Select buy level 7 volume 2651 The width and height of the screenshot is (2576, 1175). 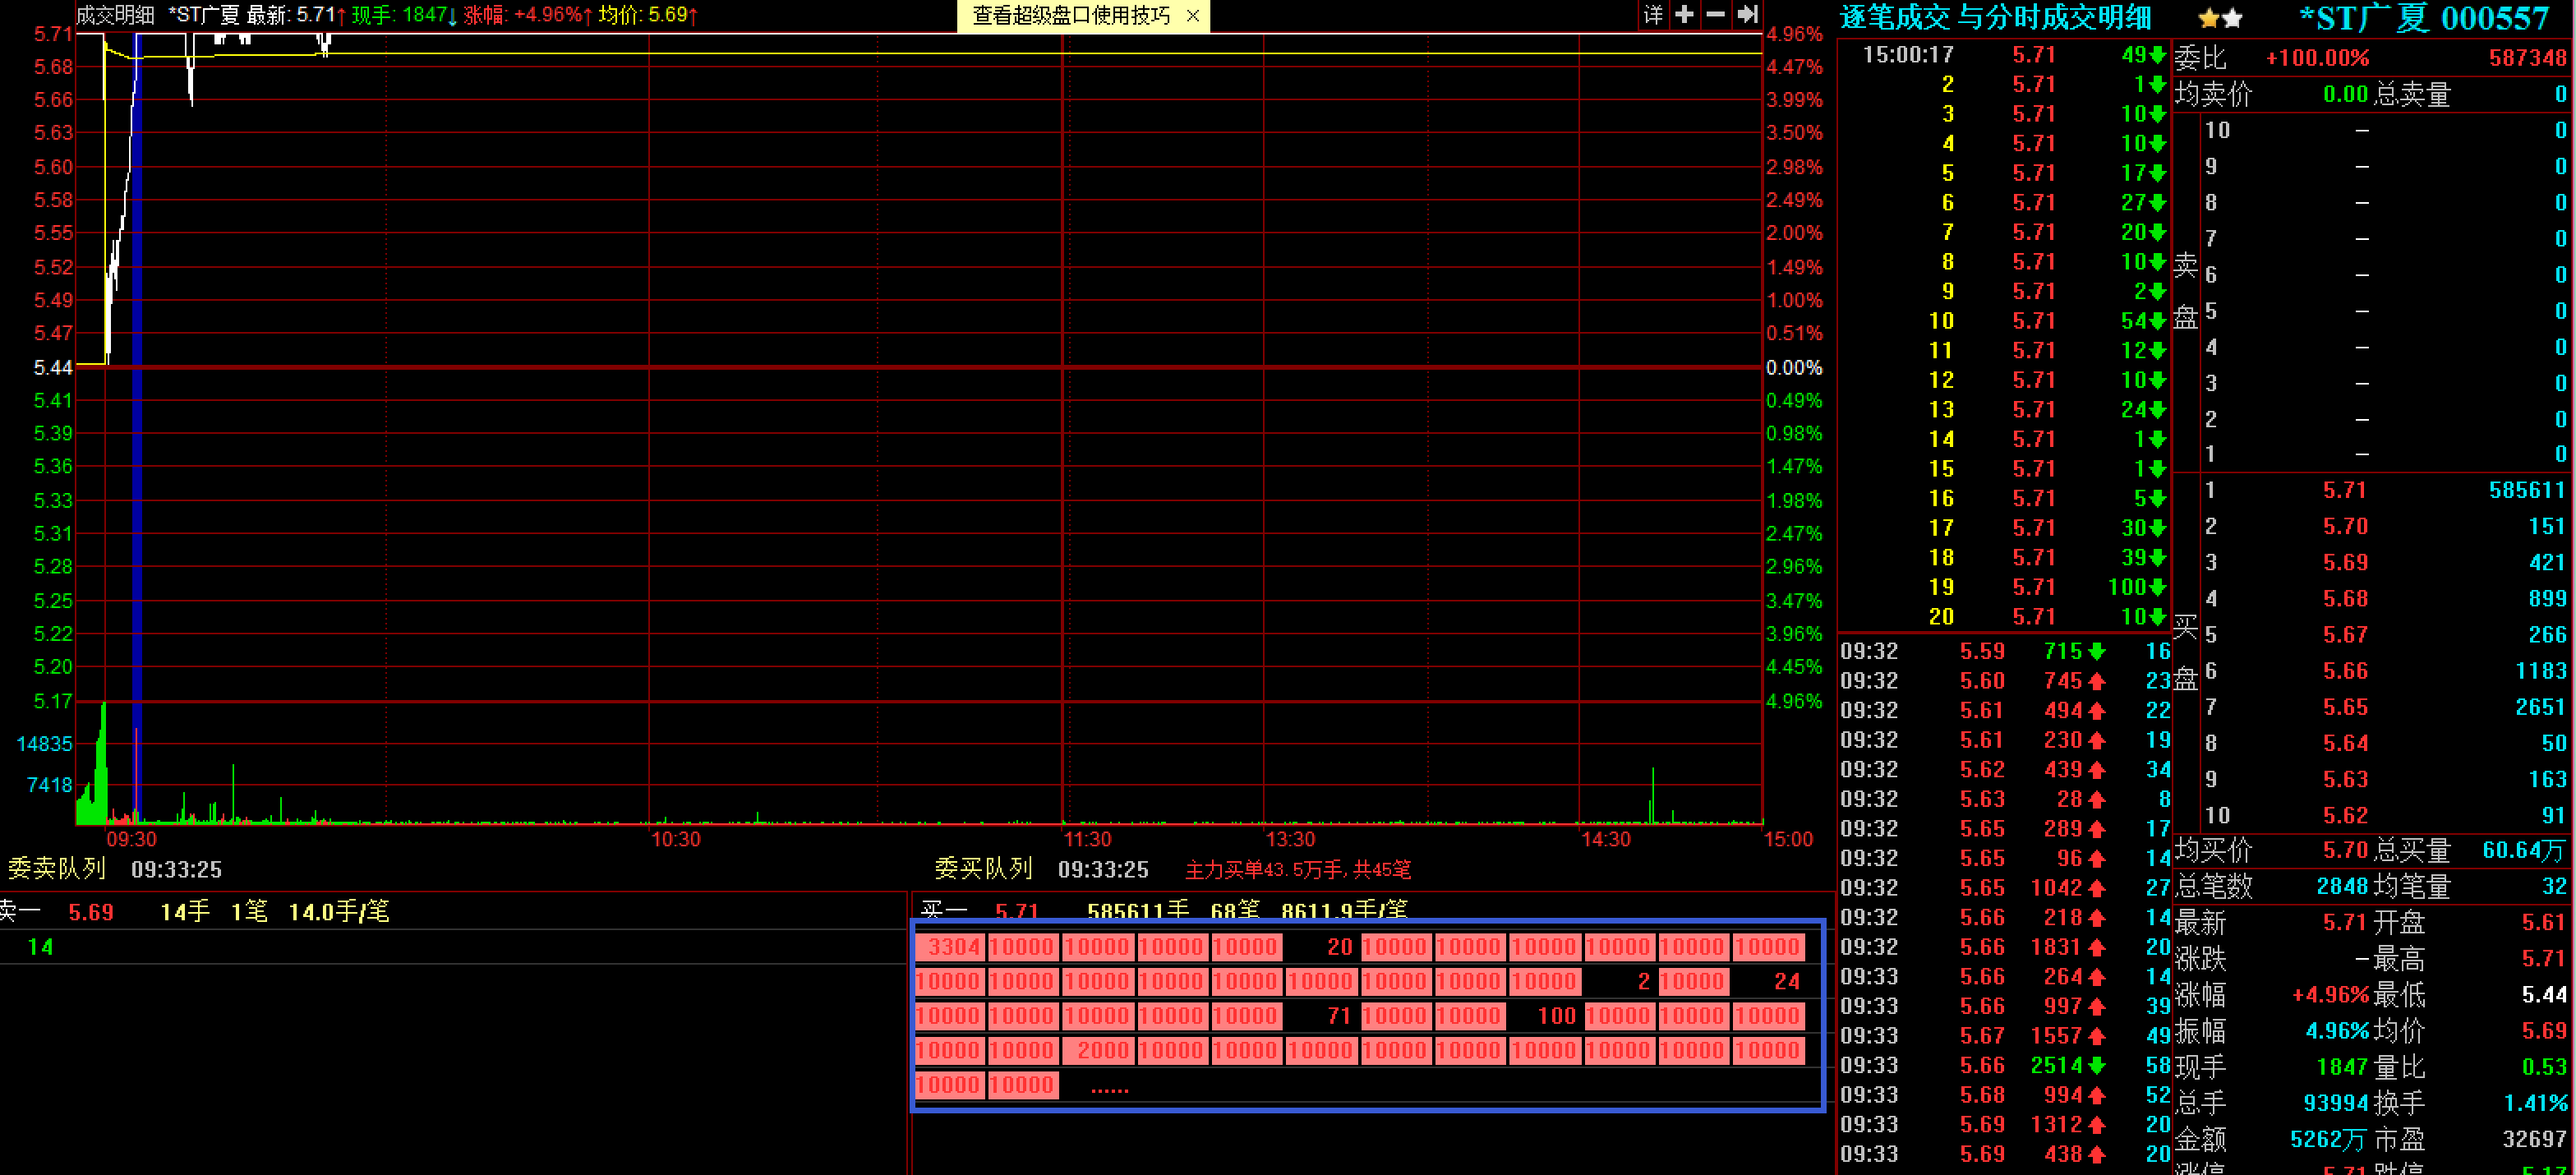(2540, 707)
